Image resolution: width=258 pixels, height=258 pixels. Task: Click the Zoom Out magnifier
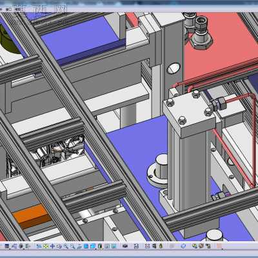(72, 246)
